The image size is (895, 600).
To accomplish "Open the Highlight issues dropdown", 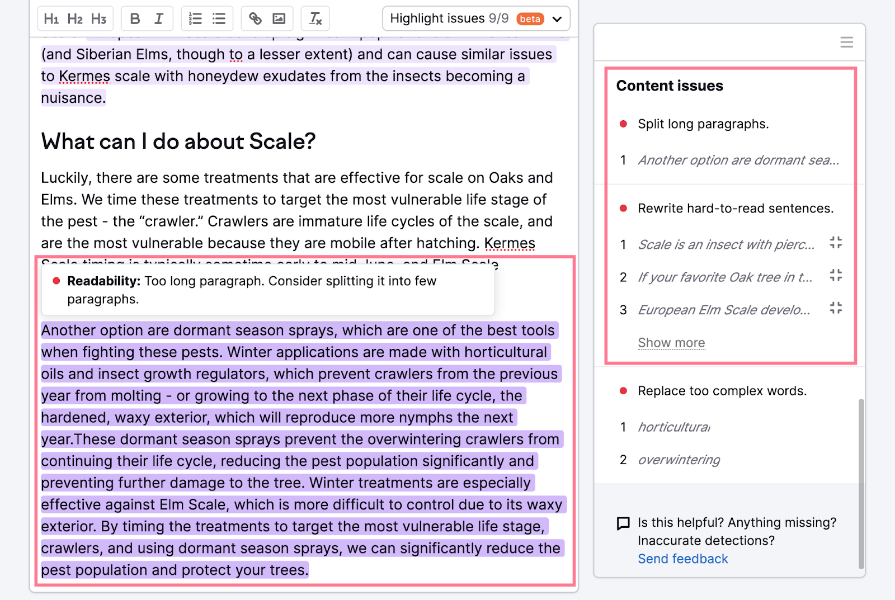I will click(x=476, y=18).
